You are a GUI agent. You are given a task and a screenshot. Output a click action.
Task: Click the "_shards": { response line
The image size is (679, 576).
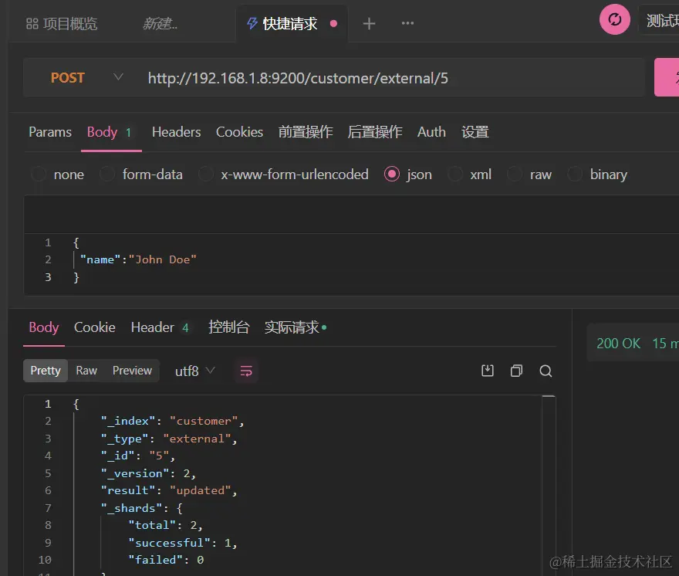coord(142,508)
